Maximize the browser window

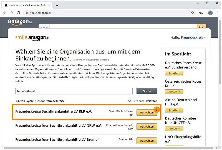(207, 3)
